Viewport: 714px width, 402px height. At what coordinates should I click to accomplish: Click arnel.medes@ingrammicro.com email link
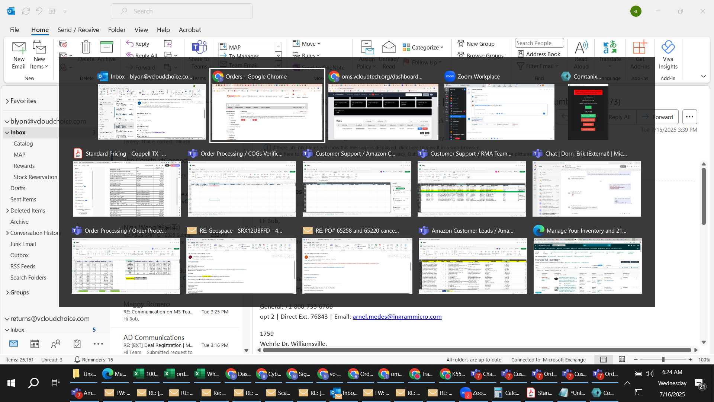click(x=397, y=317)
